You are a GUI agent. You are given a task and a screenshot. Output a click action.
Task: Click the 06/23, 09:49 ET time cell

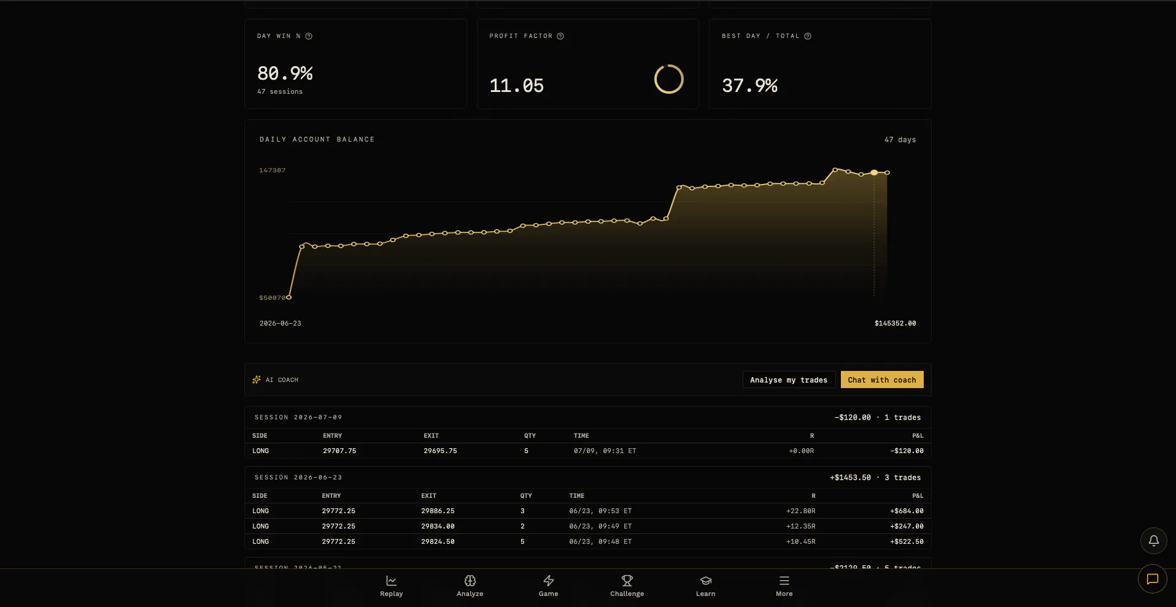600,526
